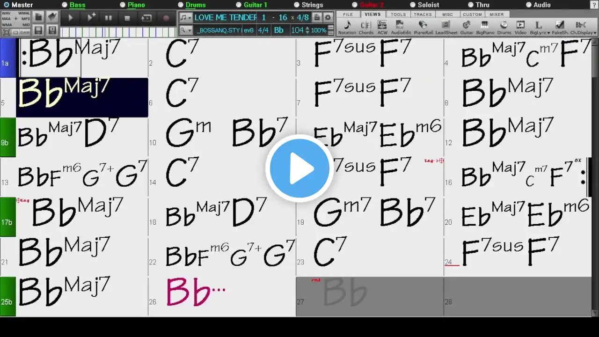This screenshot has width=599, height=337.
Task: Show the BigPiano window
Action: click(485, 28)
